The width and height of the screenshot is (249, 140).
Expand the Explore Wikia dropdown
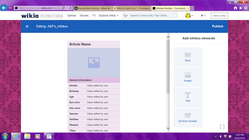109,16
